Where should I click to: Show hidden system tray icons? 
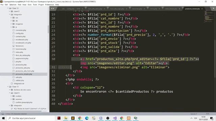tap(191, 118)
